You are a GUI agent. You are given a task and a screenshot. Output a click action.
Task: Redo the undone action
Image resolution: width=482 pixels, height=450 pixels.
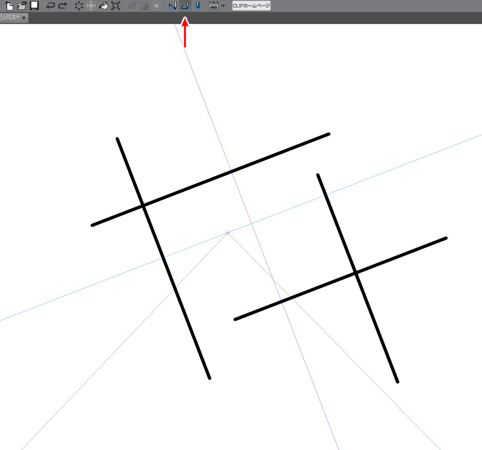(63, 6)
